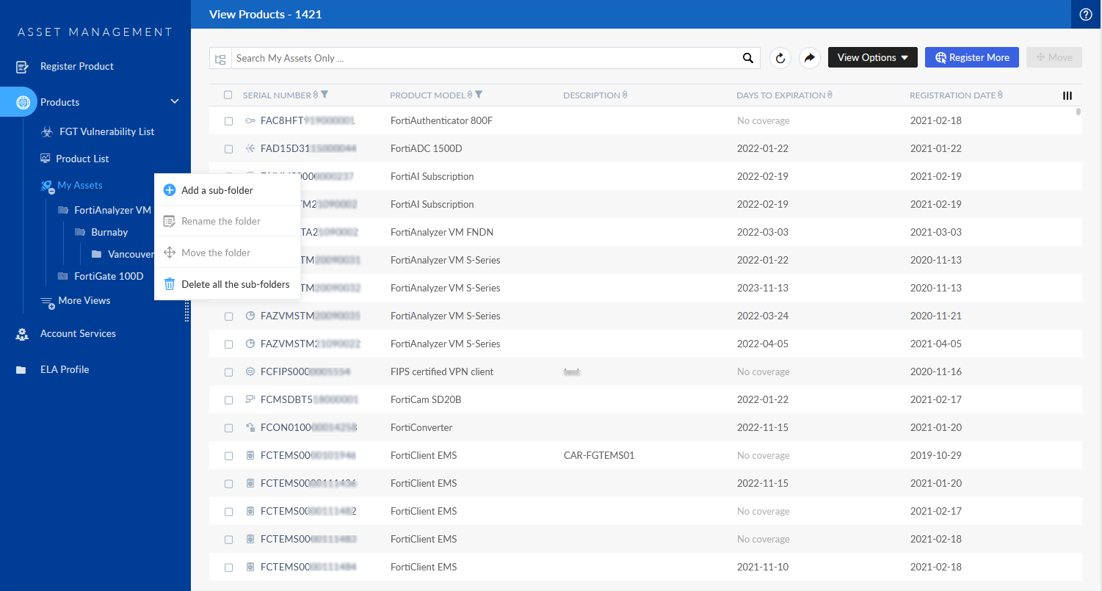Open the column configuration icon on the right
The image size is (1102, 591).
[x=1067, y=95]
